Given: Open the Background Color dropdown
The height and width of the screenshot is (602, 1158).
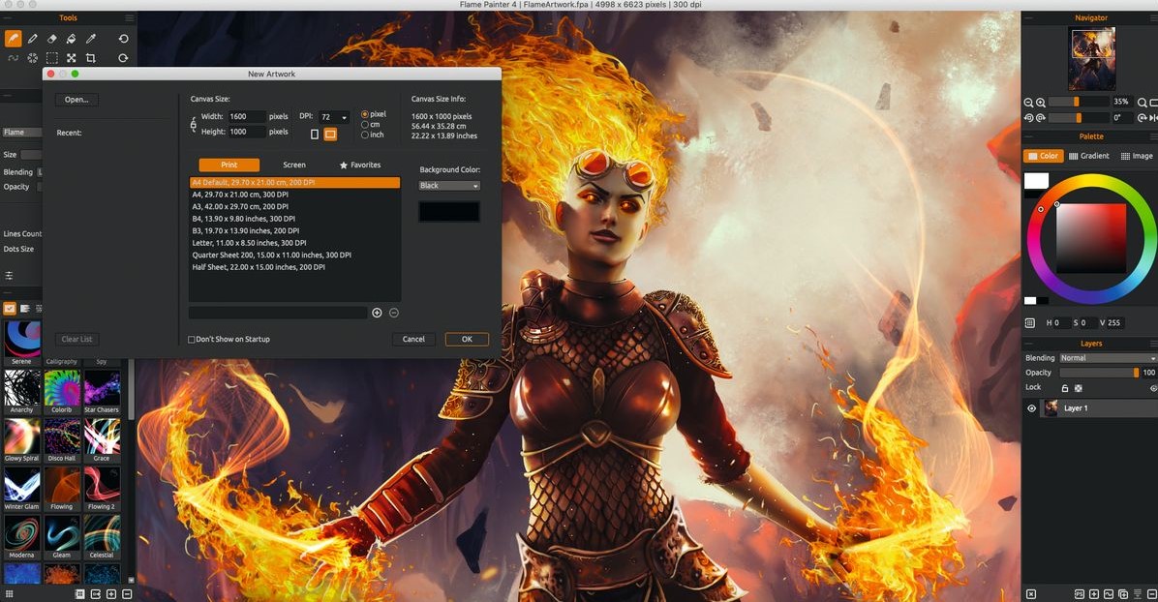Looking at the screenshot, I should 448,185.
